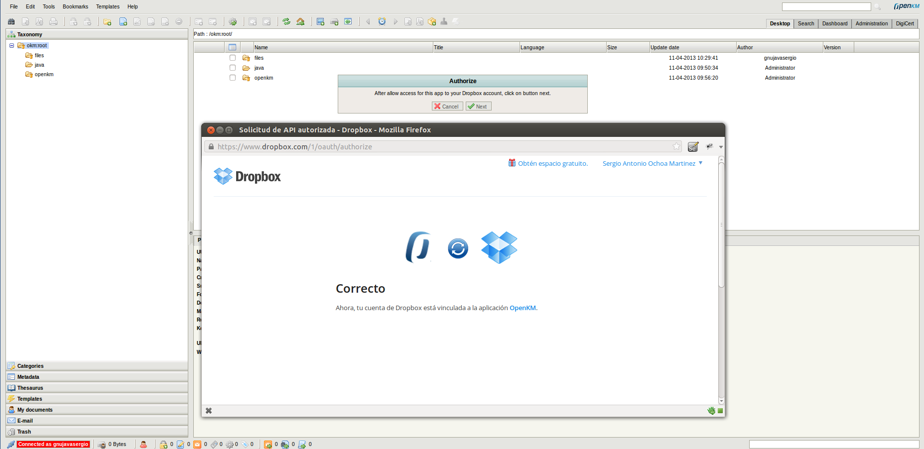Collapse the okm:root tree node
This screenshot has width=924, height=449.
click(x=11, y=45)
